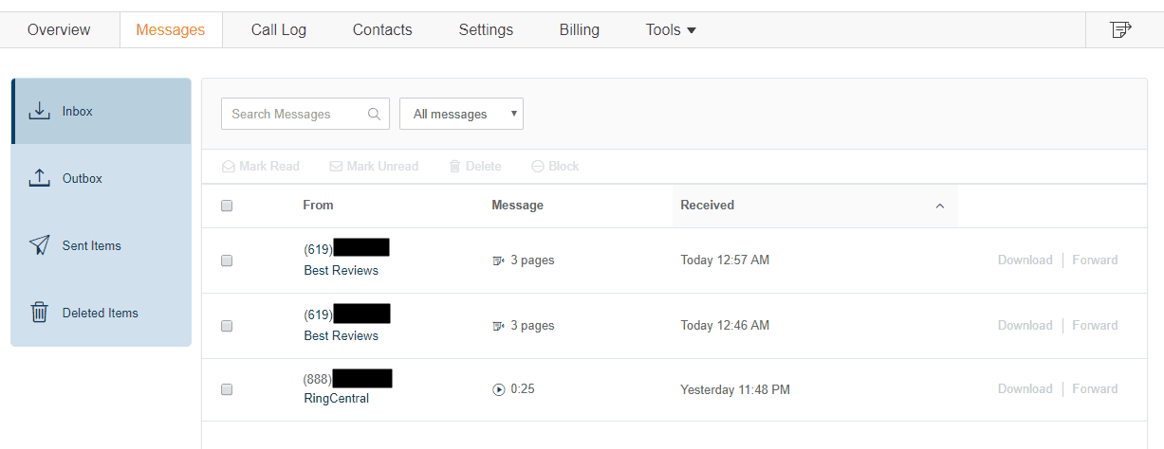The height and width of the screenshot is (449, 1164).
Task: Click the Outbox upload-tray icon
Action: 39,178
